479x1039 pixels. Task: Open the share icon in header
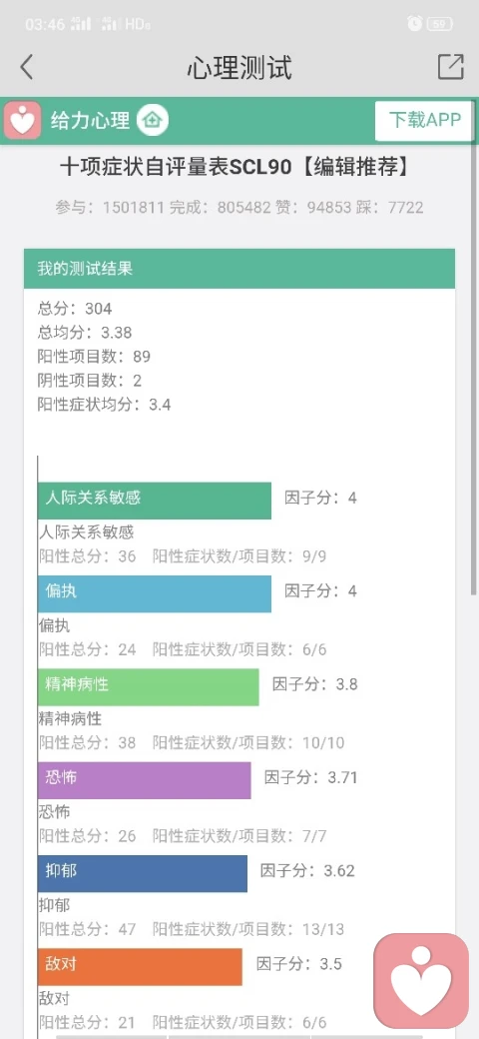450,66
